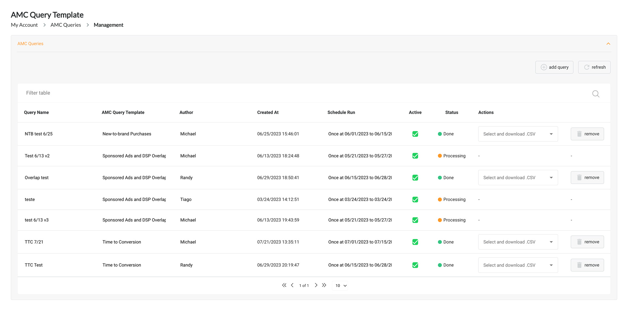Jump to the last page of results

324,285
